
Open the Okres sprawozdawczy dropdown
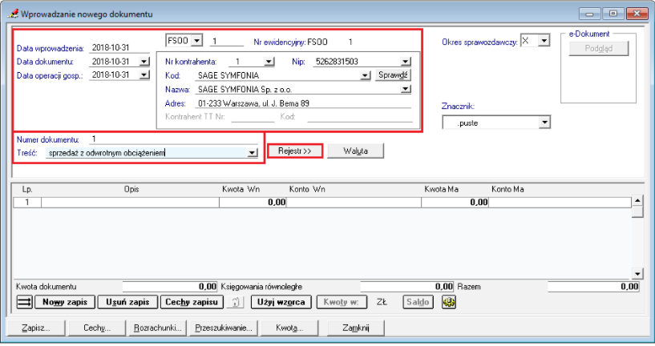[x=544, y=41]
